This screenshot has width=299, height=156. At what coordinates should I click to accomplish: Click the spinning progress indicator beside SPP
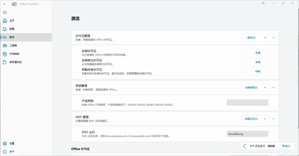(245, 146)
